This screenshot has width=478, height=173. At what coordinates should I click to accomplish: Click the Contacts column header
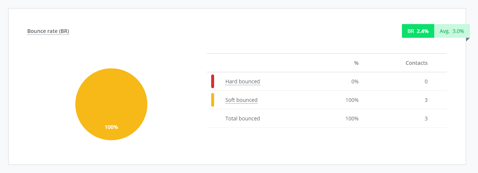click(x=416, y=63)
